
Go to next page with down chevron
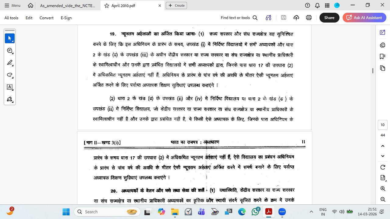[x=383, y=156]
